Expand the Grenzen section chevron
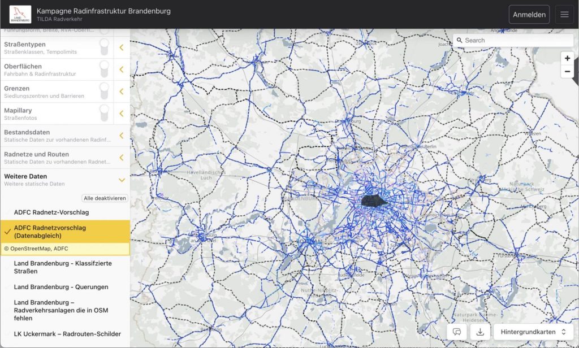 123,91
